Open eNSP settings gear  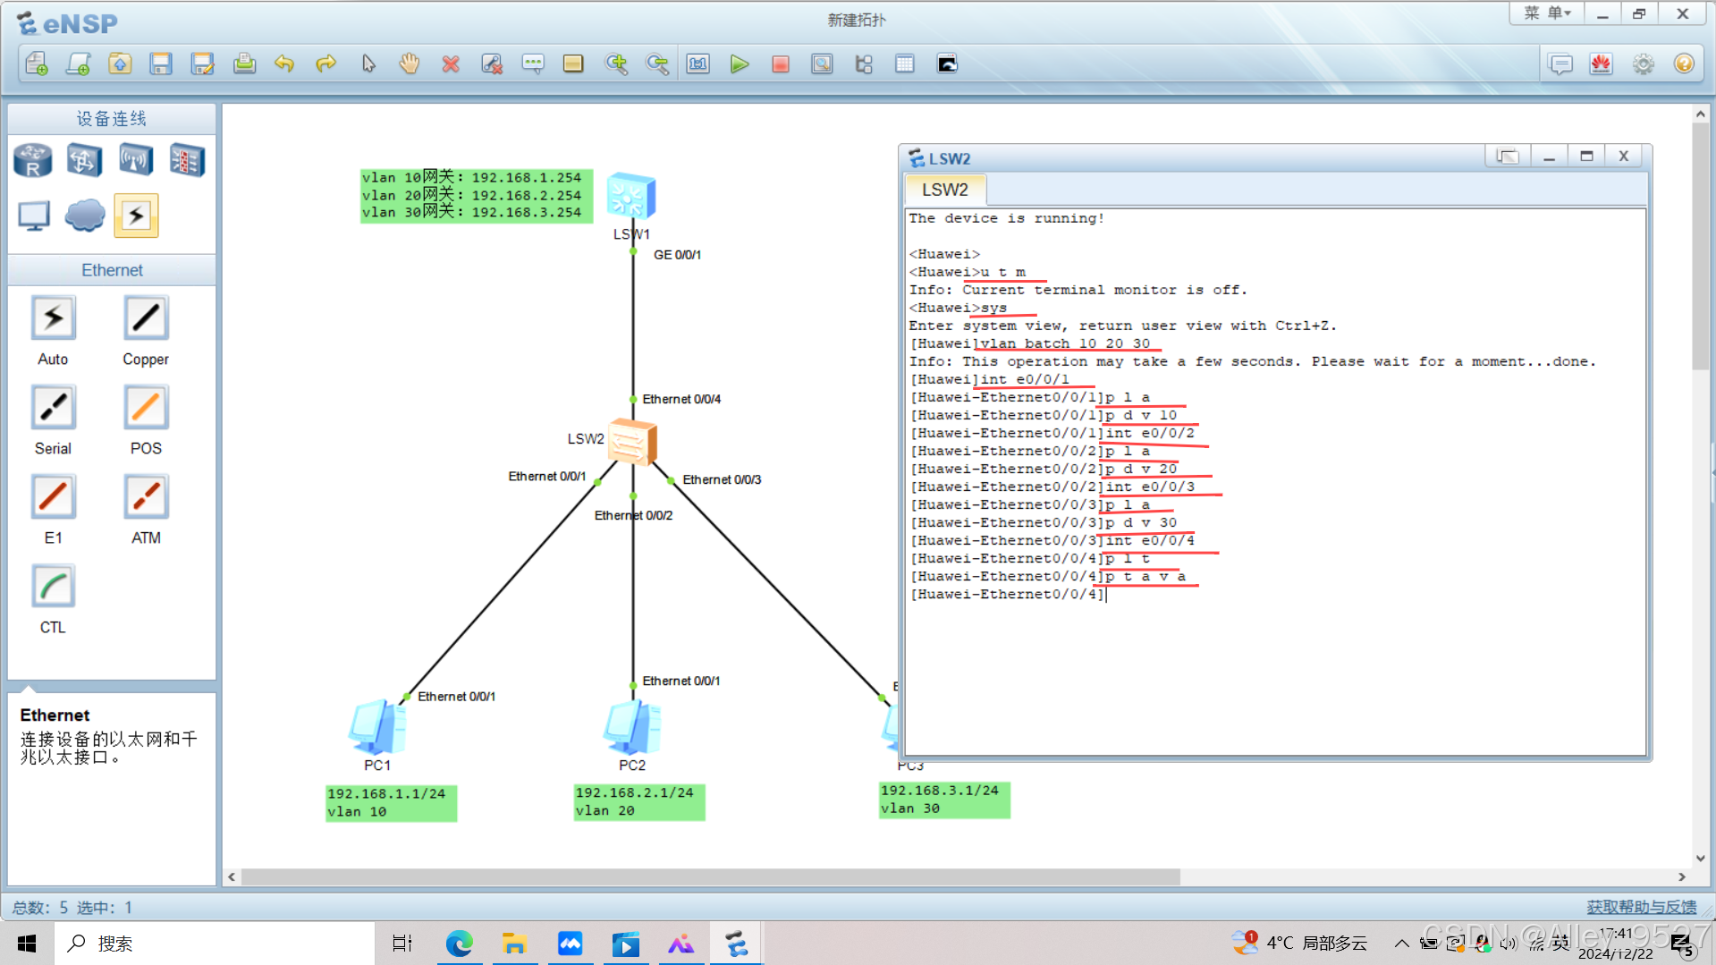[x=1644, y=63]
